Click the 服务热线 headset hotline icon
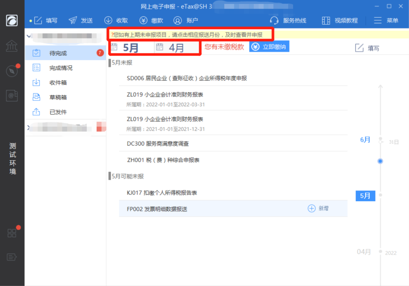409x286 pixels. click(x=274, y=20)
